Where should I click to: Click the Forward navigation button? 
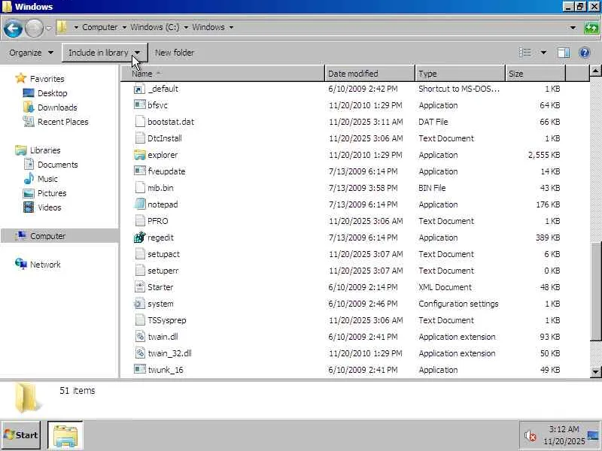click(34, 28)
